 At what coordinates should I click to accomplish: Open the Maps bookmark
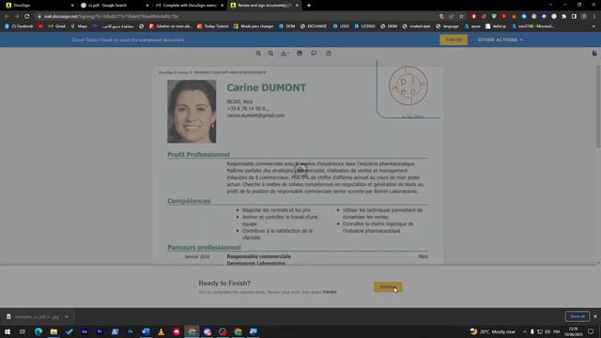click(79, 26)
